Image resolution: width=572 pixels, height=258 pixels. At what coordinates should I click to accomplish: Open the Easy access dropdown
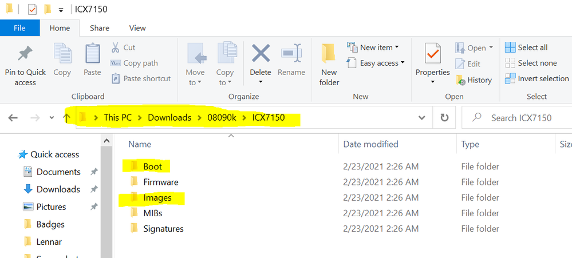coord(376,63)
